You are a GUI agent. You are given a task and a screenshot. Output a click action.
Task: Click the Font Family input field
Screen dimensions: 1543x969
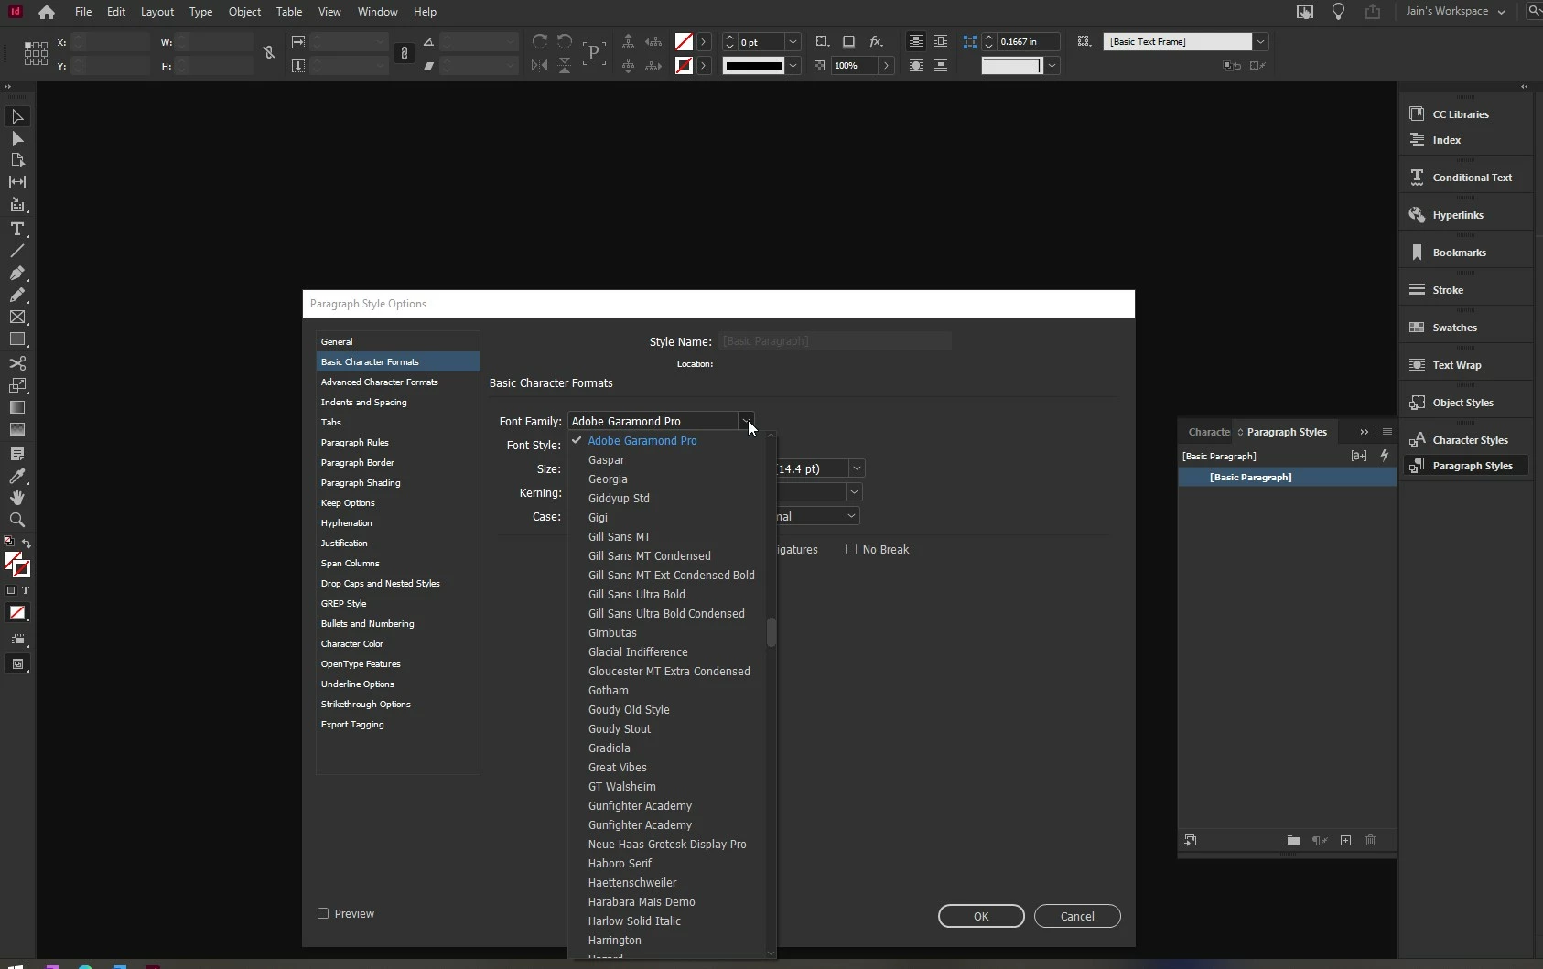point(653,422)
